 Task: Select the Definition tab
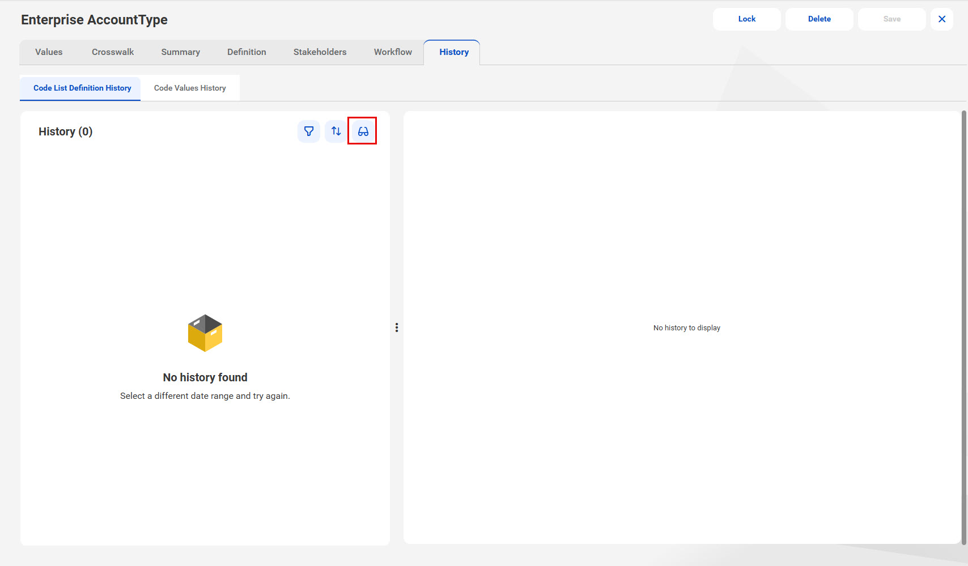pos(247,52)
